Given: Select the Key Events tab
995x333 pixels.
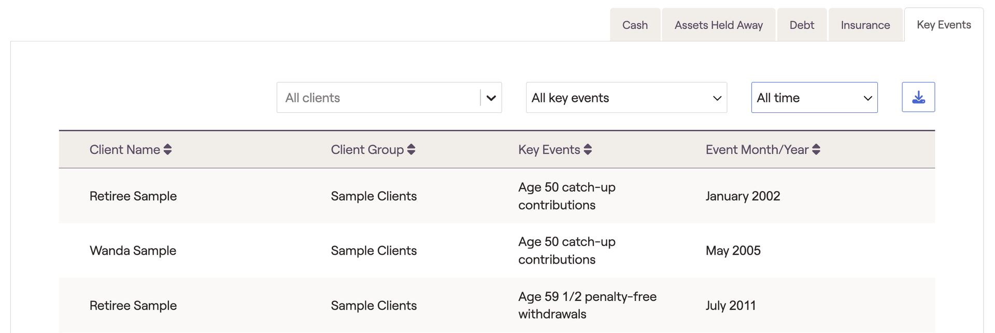Looking at the screenshot, I should [x=943, y=25].
